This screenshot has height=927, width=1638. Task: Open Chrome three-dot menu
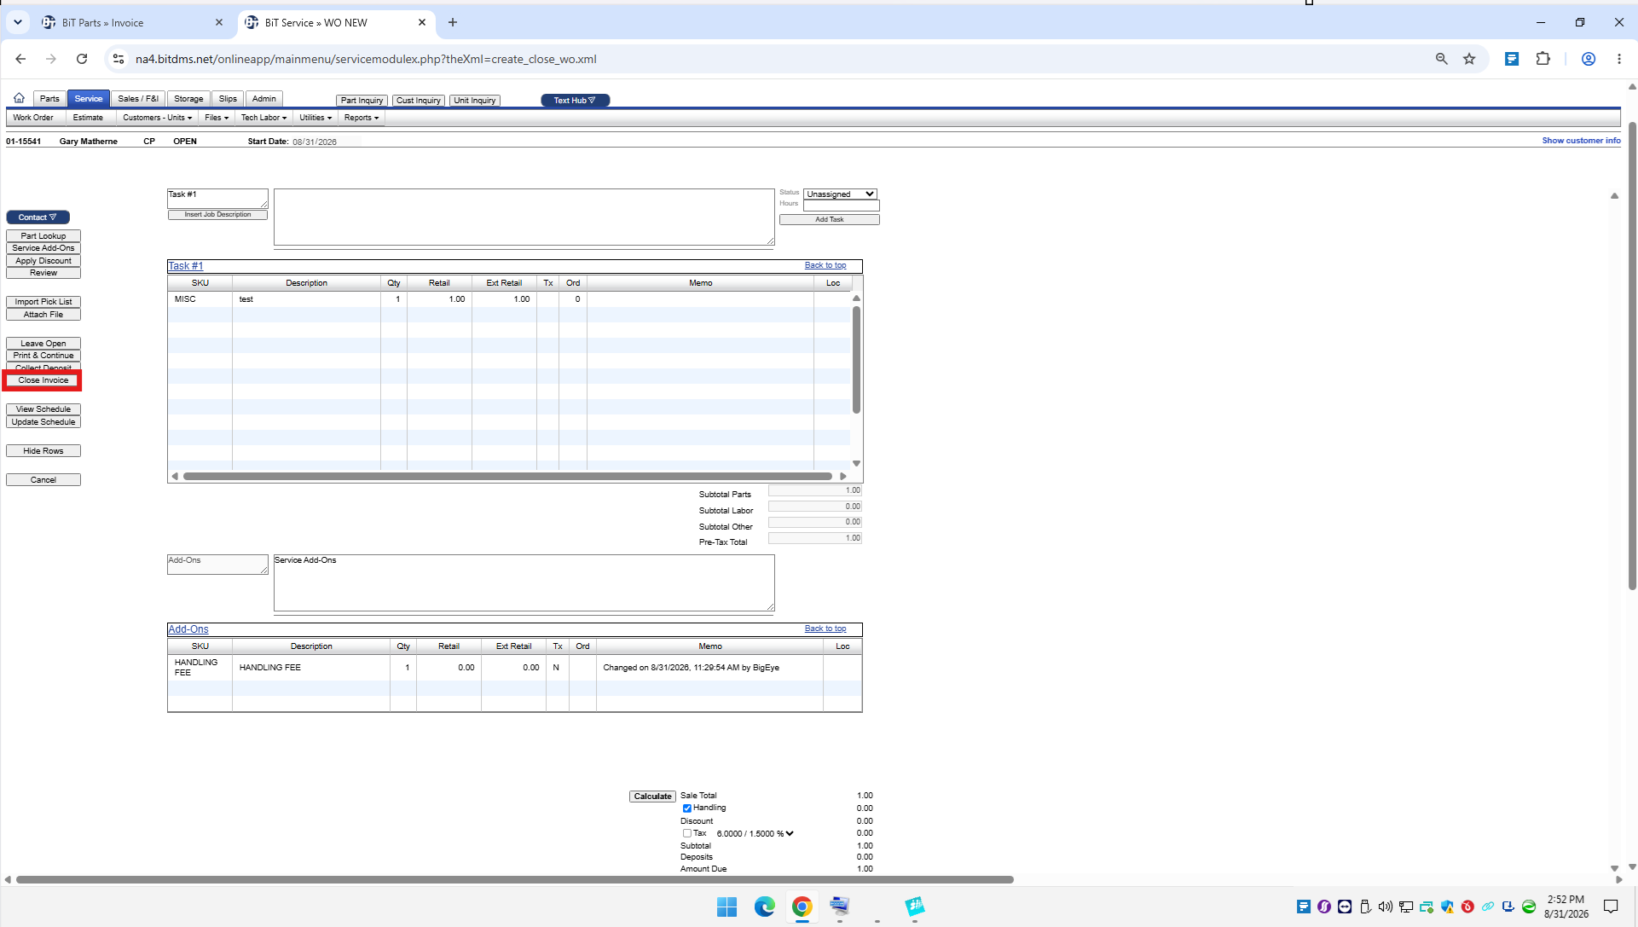[x=1618, y=59]
